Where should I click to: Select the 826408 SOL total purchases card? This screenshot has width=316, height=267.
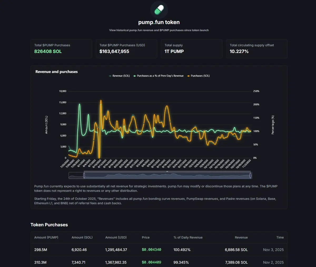coord(61,49)
